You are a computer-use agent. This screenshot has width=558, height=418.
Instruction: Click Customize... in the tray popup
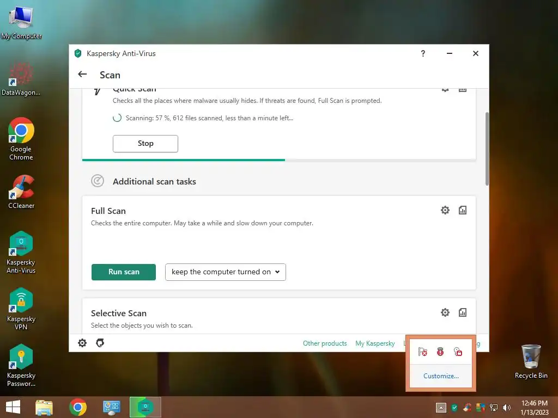click(x=441, y=376)
